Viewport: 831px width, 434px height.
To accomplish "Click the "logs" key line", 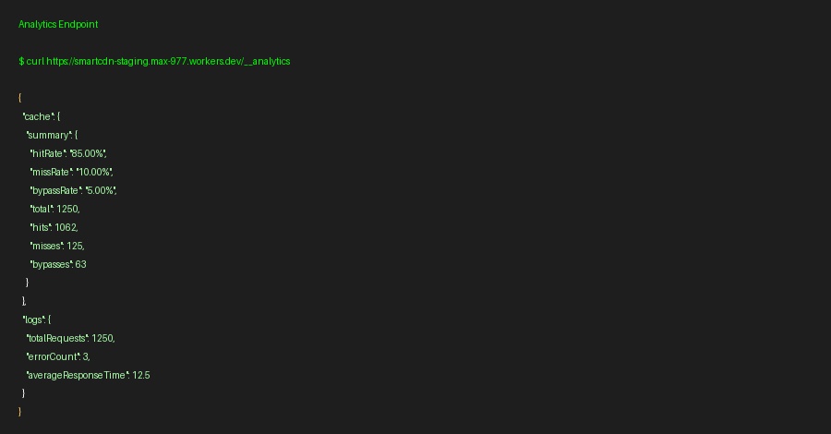I will pyautogui.click(x=37, y=319).
